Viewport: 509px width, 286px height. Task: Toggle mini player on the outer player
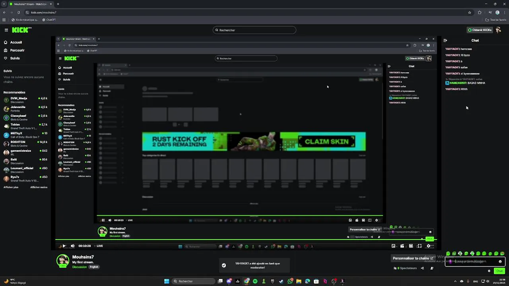(x=393, y=246)
